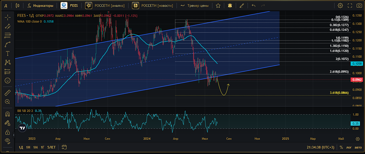Open the Трекер цены price tracker
Image resolution: width=365 pixels, height=154 pixels.
click(195, 5)
